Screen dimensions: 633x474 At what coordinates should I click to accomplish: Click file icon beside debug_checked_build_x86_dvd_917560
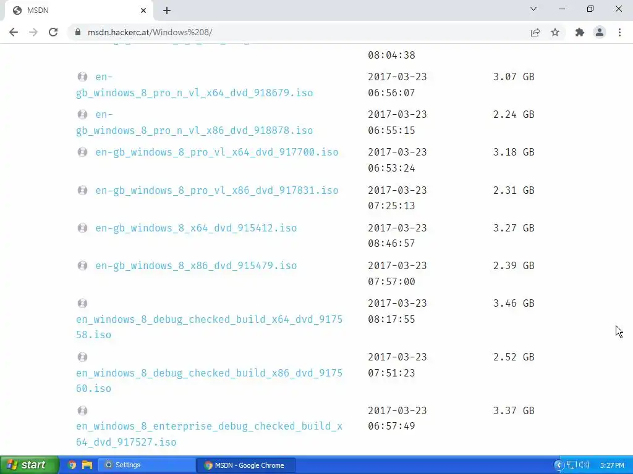(82, 357)
